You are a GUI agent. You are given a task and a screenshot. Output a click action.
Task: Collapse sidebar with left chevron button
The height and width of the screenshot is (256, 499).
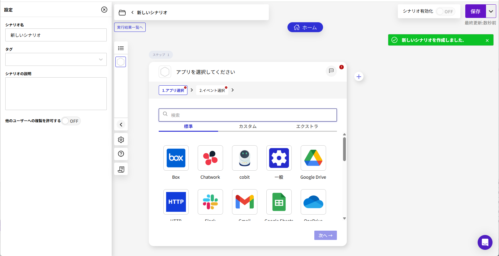(x=121, y=125)
